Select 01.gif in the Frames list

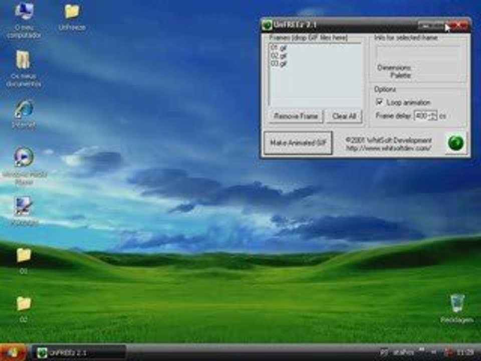click(x=279, y=48)
